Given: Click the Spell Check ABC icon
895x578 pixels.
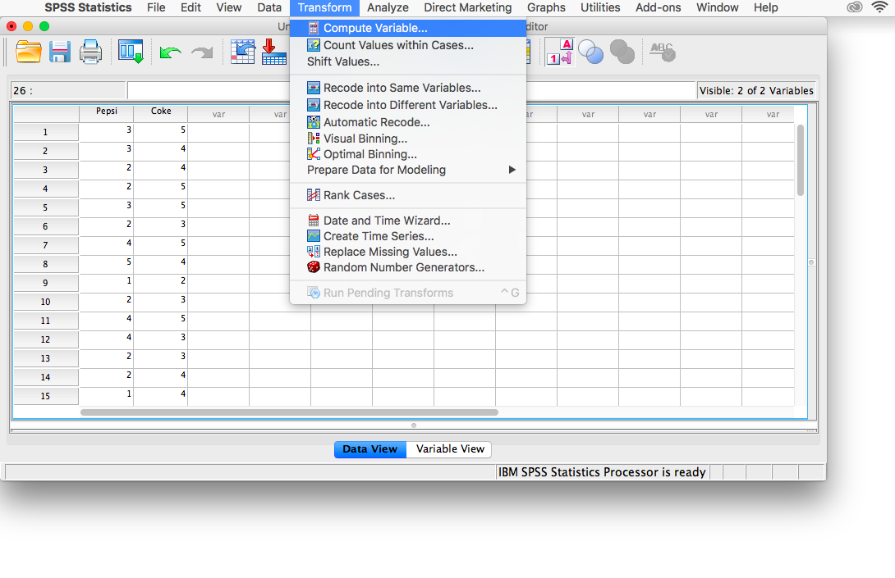Looking at the screenshot, I should pos(662,52).
